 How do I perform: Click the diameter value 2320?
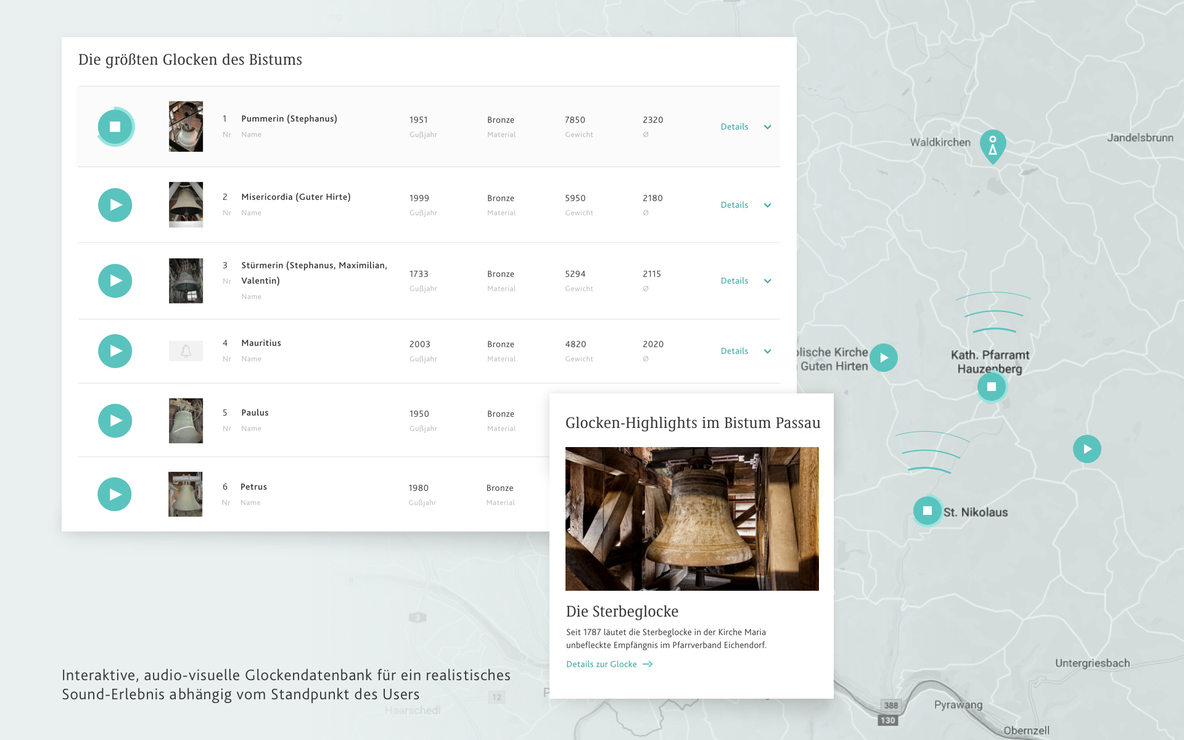click(x=653, y=120)
